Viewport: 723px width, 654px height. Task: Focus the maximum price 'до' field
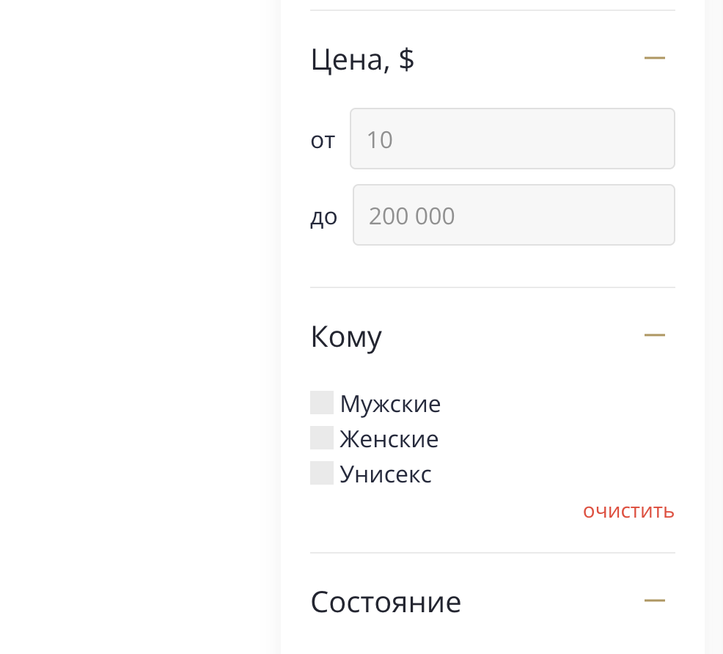[513, 215]
